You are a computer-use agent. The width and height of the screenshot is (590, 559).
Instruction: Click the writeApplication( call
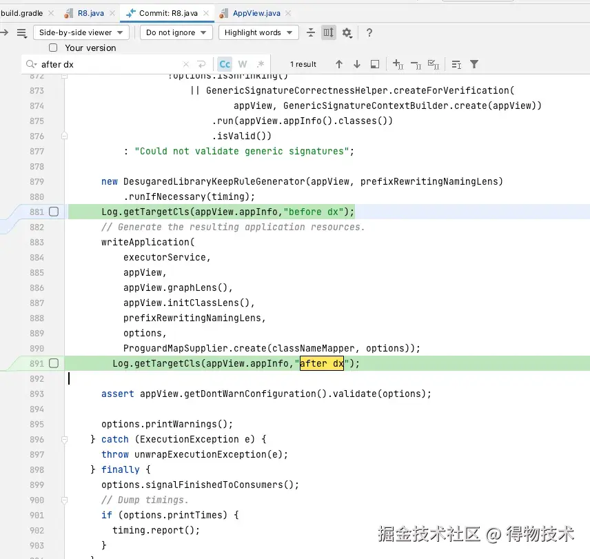(148, 242)
